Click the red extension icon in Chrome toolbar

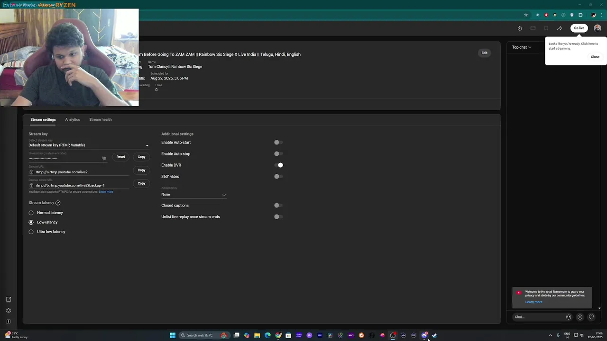(546, 15)
